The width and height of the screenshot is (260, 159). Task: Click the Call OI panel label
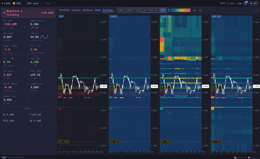(166, 16)
